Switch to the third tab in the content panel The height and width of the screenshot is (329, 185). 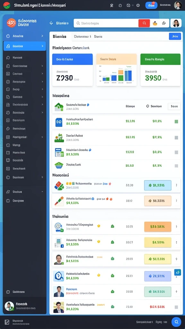tap(98, 37)
